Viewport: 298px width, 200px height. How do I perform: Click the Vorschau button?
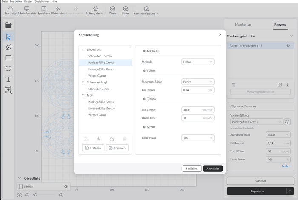pyautogui.click(x=261, y=180)
